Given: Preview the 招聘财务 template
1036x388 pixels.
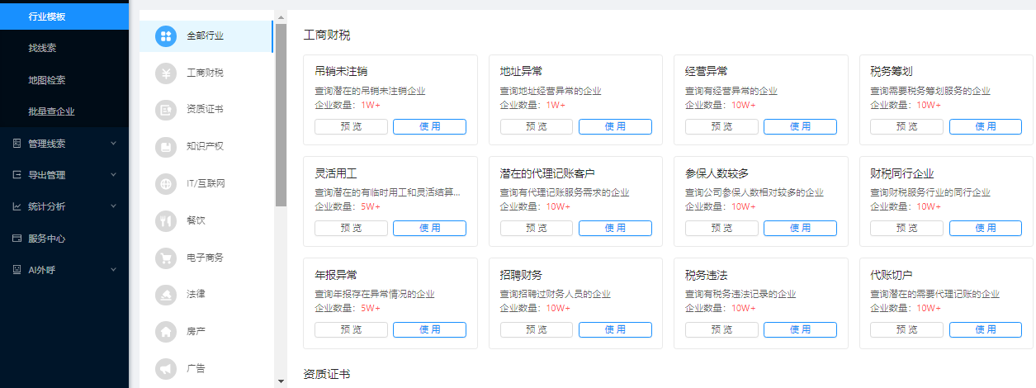Looking at the screenshot, I should click(x=537, y=329).
